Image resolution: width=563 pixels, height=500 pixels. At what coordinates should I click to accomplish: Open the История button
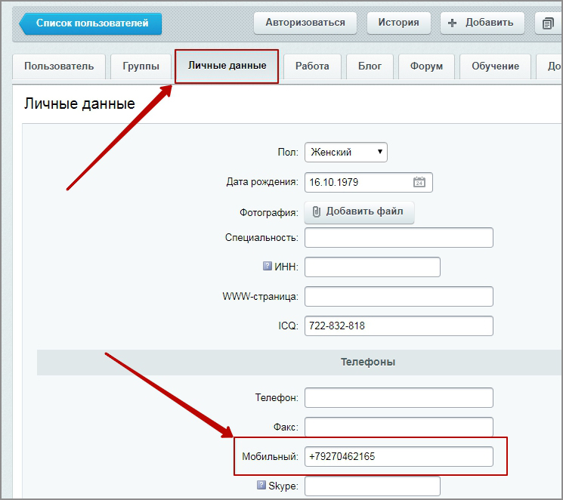(x=398, y=23)
